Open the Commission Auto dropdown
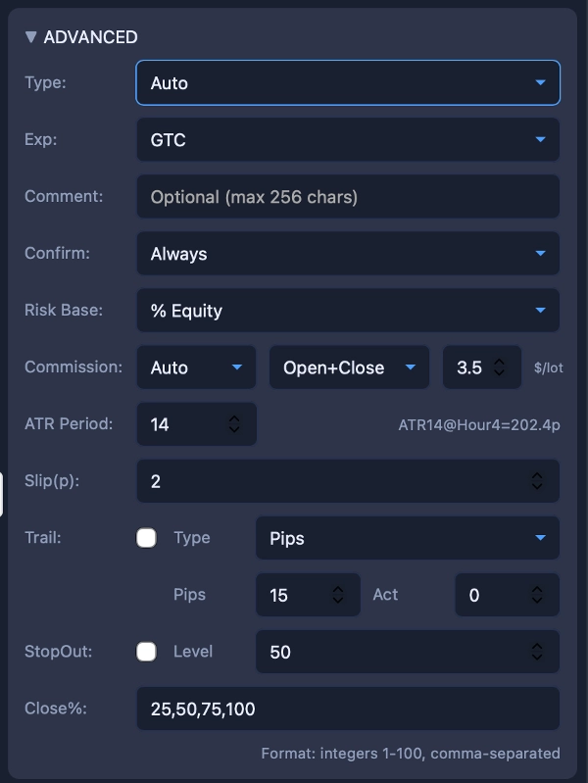The height and width of the screenshot is (783, 588). point(196,367)
